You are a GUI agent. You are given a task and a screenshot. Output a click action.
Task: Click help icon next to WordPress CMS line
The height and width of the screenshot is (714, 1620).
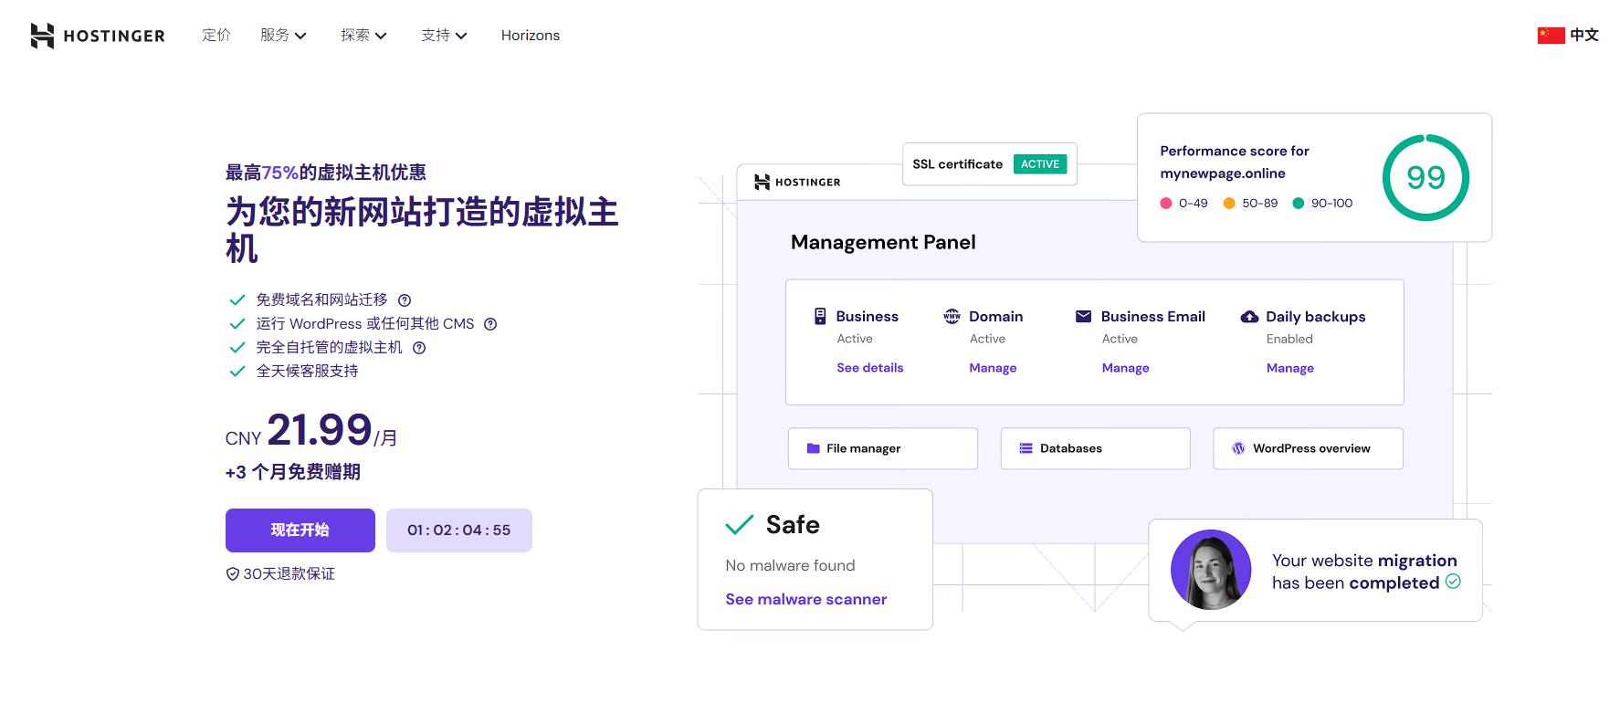pyautogui.click(x=490, y=324)
